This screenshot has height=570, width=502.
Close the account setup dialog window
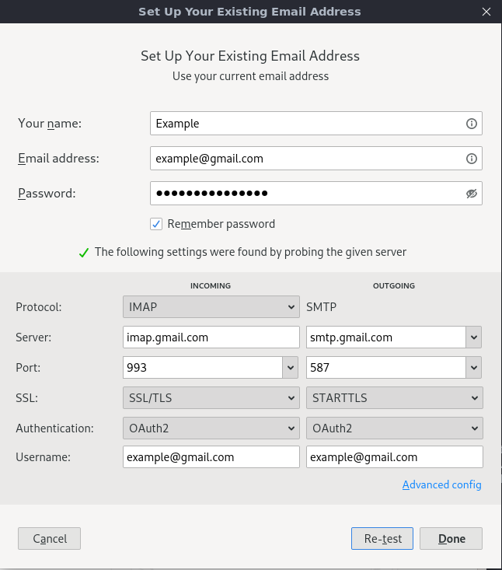[x=486, y=12]
